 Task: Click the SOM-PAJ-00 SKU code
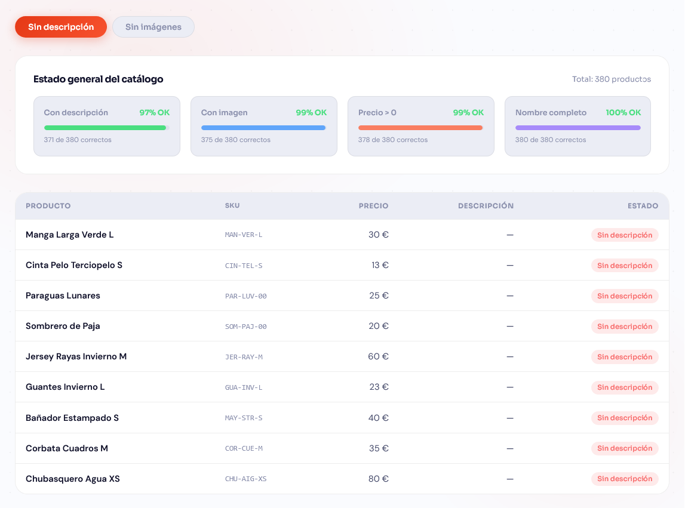[x=245, y=327]
